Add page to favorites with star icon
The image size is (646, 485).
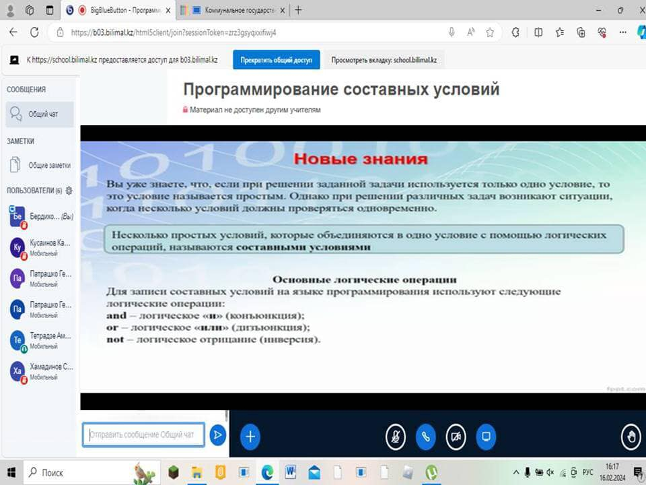point(490,32)
